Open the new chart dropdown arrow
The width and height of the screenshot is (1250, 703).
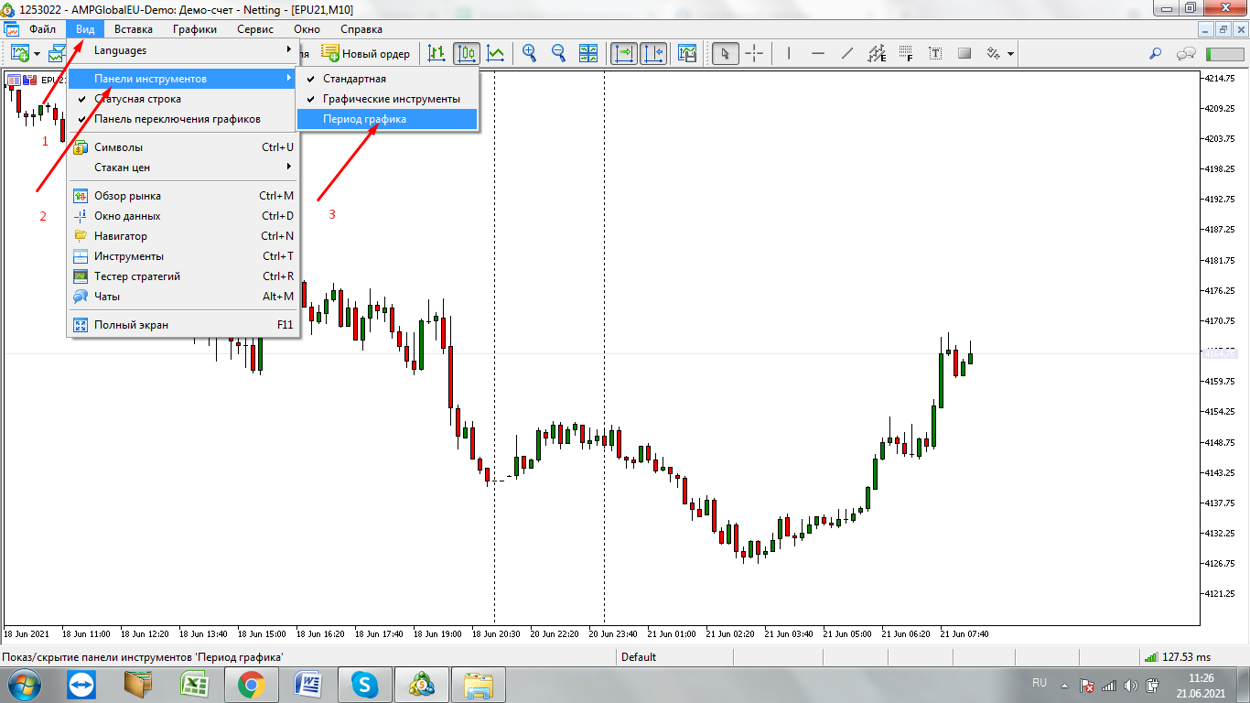pos(38,53)
